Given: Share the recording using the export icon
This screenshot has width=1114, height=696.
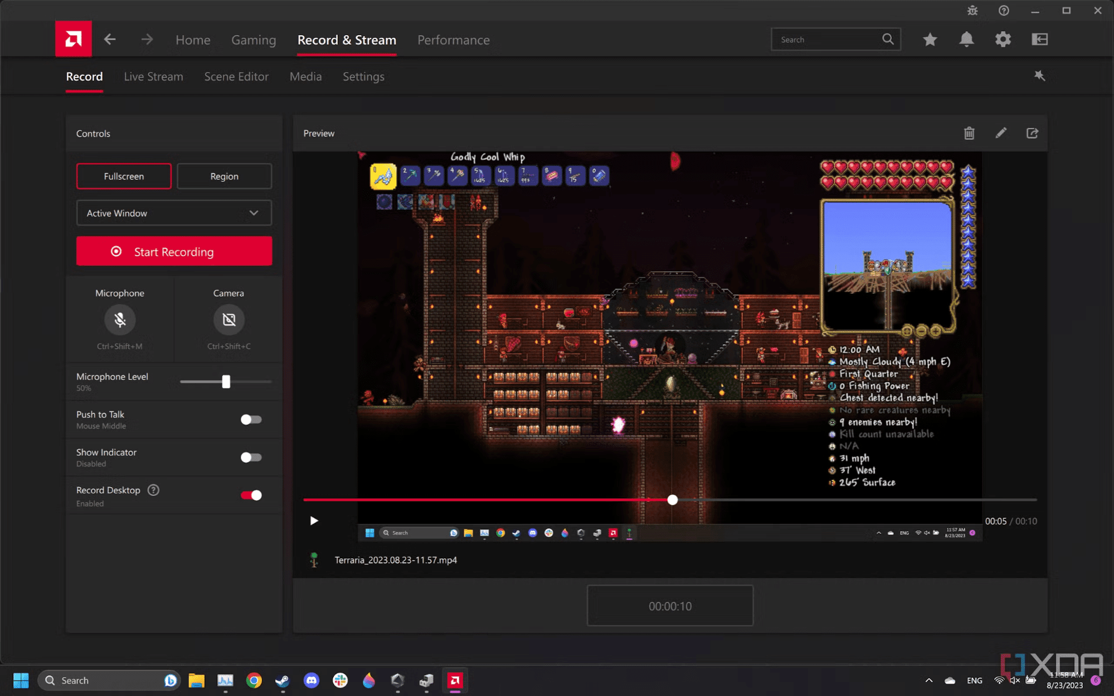Looking at the screenshot, I should pos(1032,133).
